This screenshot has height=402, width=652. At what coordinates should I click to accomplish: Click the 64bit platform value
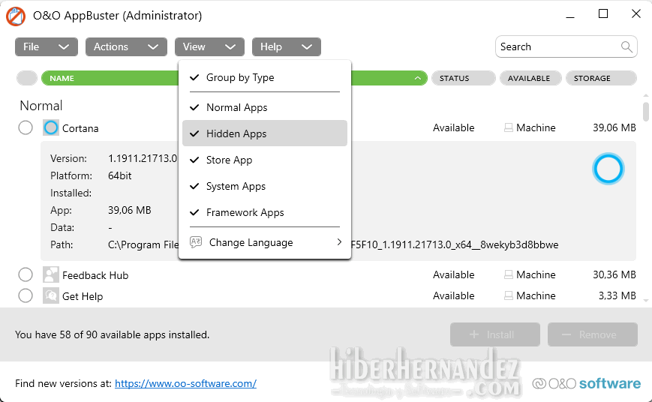(120, 175)
